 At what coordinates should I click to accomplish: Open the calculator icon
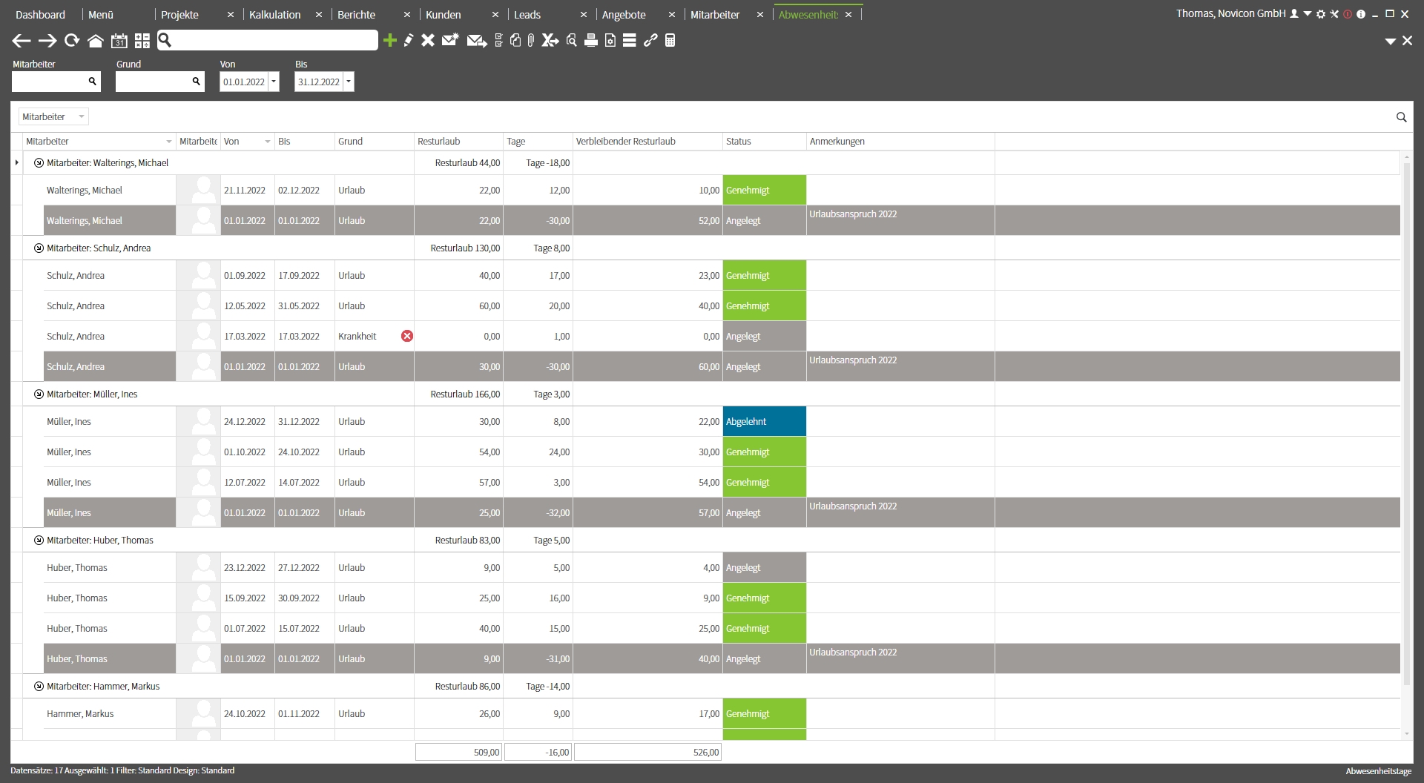click(670, 40)
